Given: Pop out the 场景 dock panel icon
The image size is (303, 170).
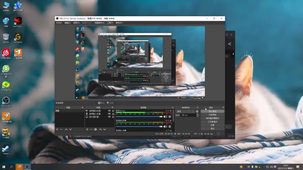Looking at the screenshot, I should [83, 108].
